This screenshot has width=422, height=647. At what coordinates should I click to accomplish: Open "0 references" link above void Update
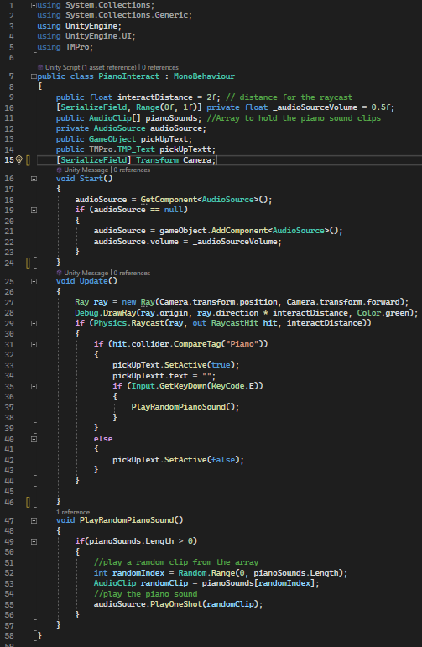click(x=132, y=273)
